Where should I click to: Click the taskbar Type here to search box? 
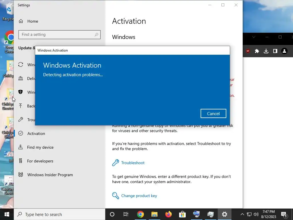click(x=60, y=214)
